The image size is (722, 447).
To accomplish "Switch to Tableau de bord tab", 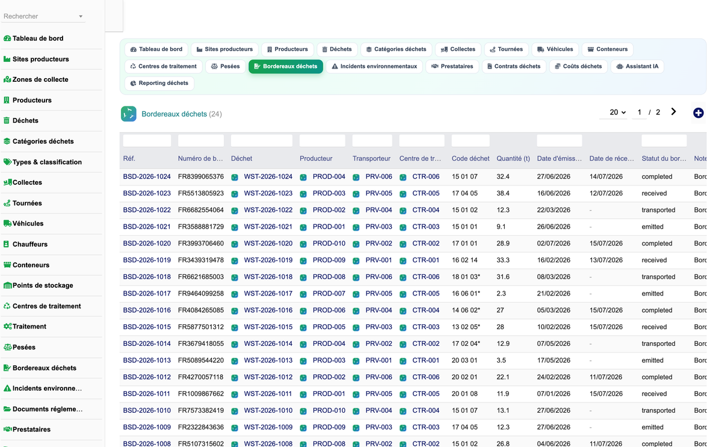I will (156, 49).
